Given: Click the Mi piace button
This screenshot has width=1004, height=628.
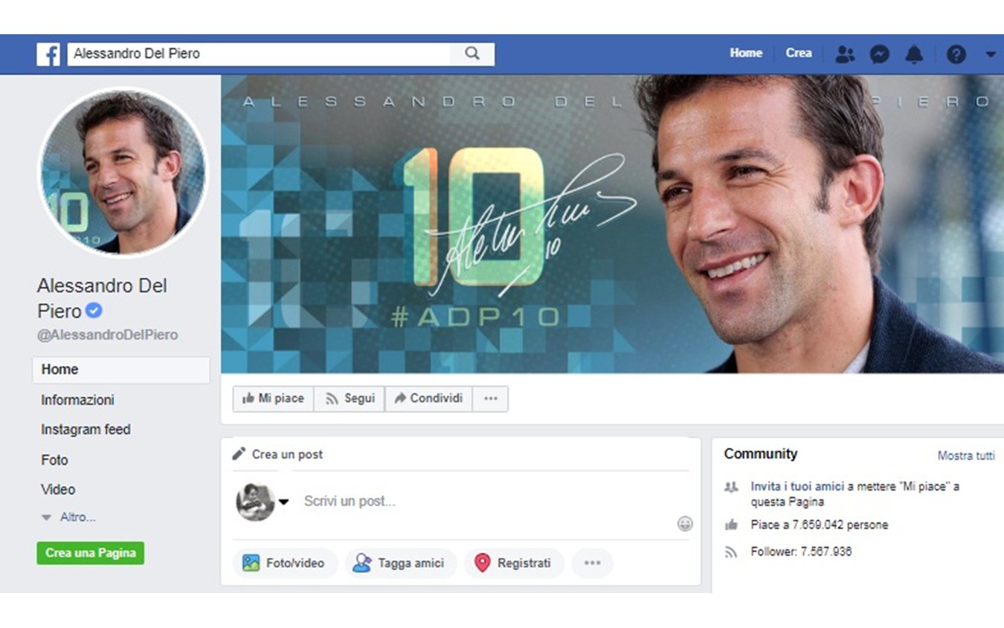Looking at the screenshot, I should pyautogui.click(x=273, y=398).
